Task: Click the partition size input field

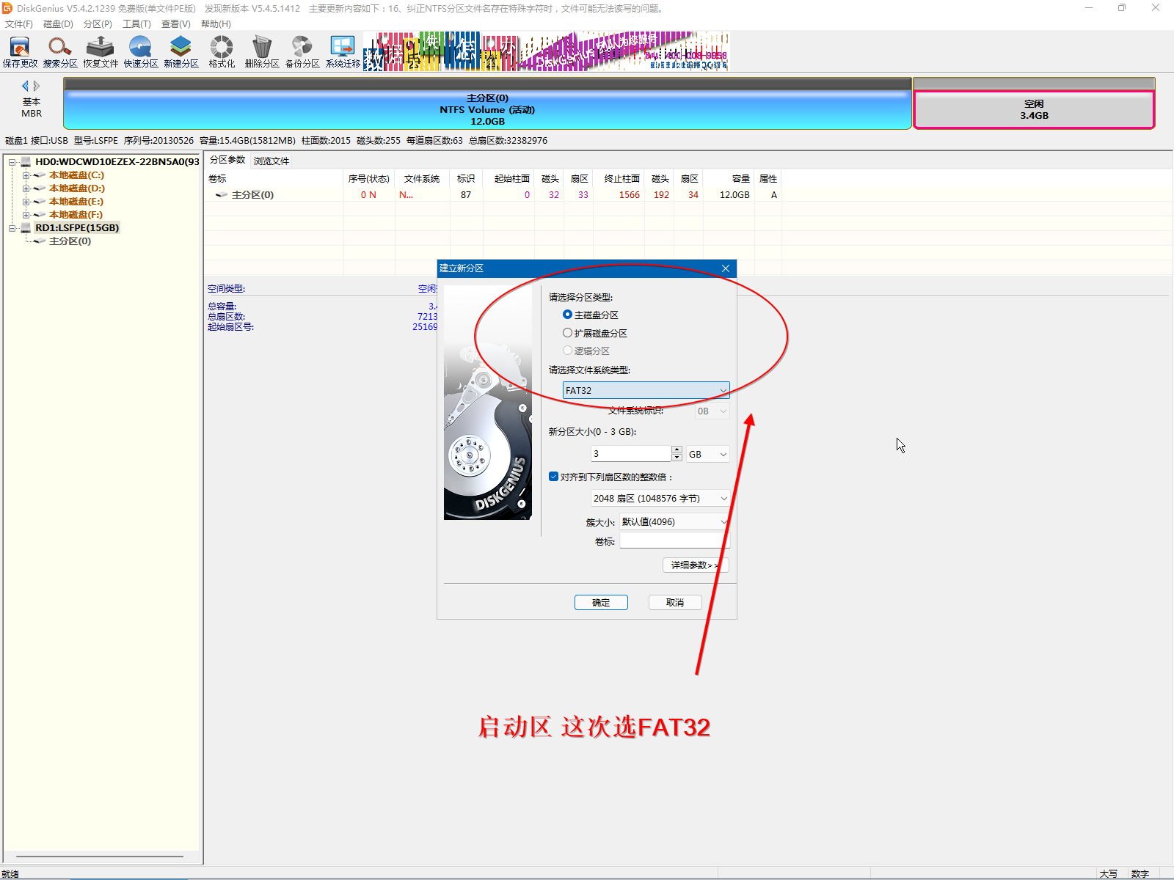Action: tap(631, 454)
